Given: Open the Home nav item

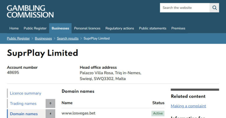Looking at the screenshot, I should [x=14, y=28].
